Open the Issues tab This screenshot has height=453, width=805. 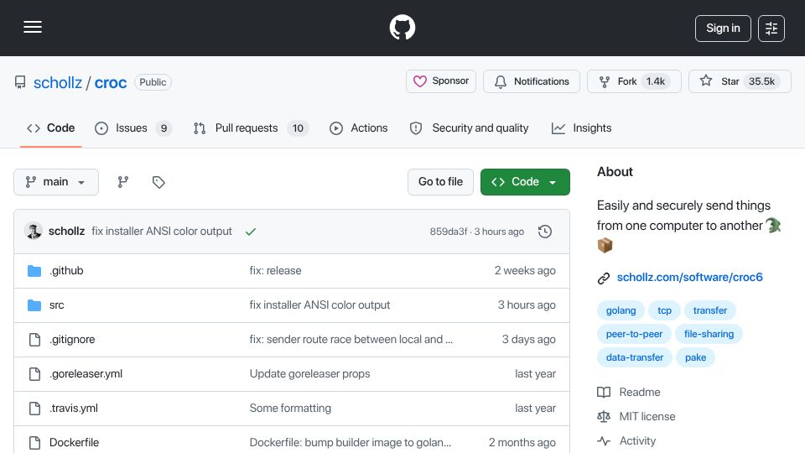coord(133,128)
